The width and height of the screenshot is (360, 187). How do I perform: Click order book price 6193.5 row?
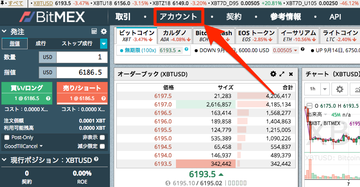coord(206,164)
